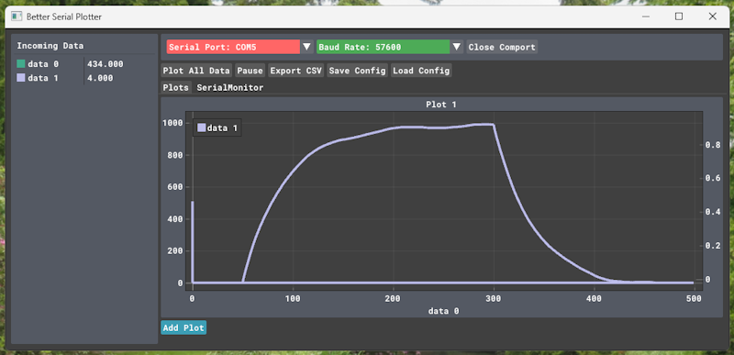This screenshot has width=734, height=355.
Task: Open the Baud Rate dropdown arrow
Action: 457,47
